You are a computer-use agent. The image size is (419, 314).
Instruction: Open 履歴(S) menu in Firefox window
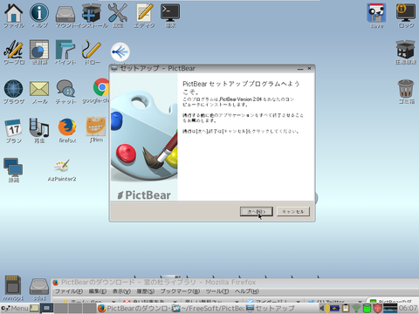tap(146, 291)
